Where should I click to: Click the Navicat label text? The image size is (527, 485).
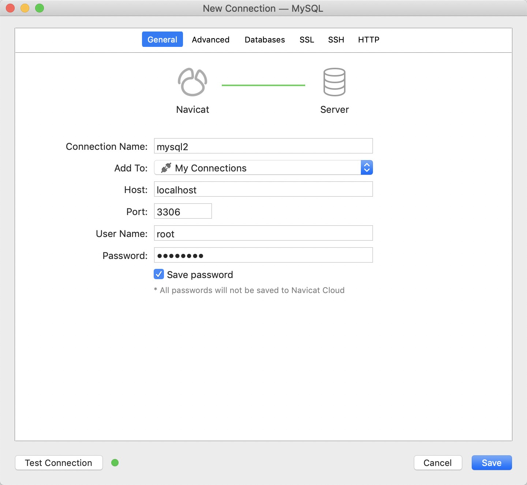pos(193,110)
